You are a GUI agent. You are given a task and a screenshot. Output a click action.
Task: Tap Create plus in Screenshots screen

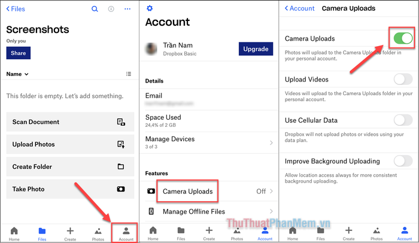(x=70, y=233)
